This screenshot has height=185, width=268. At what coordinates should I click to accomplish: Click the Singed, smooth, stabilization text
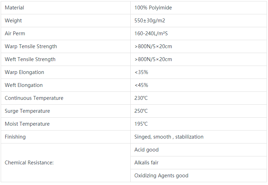click(x=169, y=137)
